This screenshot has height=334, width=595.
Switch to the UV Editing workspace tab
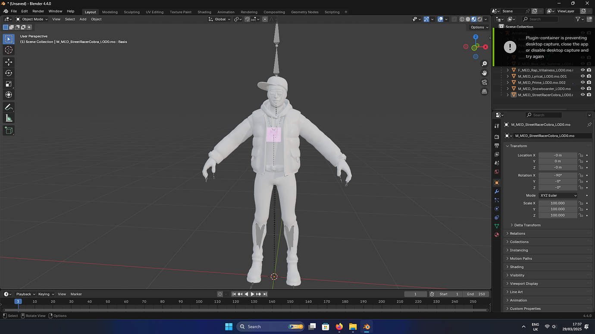(x=154, y=12)
